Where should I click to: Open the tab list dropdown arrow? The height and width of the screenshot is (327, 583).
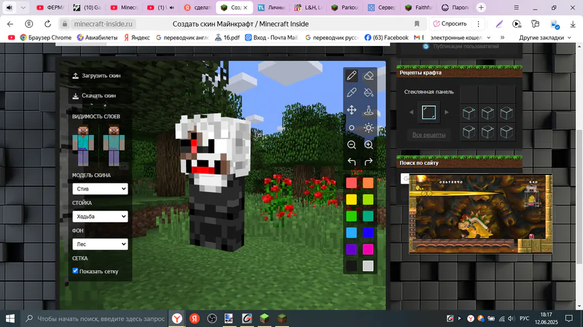pyautogui.click(x=23, y=7)
